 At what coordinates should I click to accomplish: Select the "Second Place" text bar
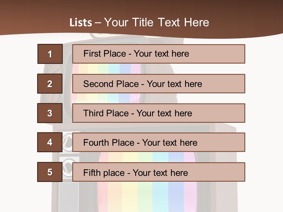pyautogui.click(x=159, y=84)
